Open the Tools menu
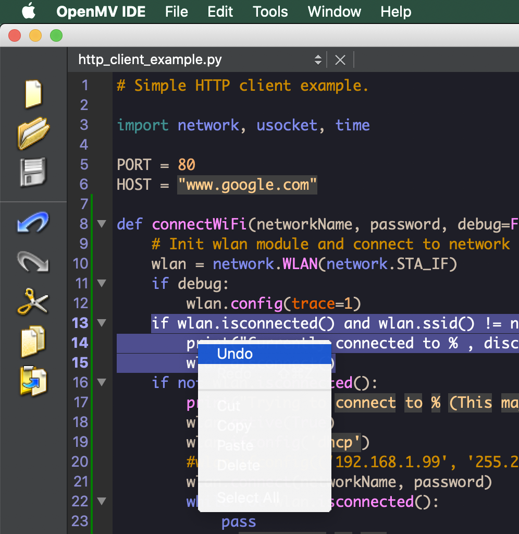This screenshot has height=534, width=519. point(270,11)
